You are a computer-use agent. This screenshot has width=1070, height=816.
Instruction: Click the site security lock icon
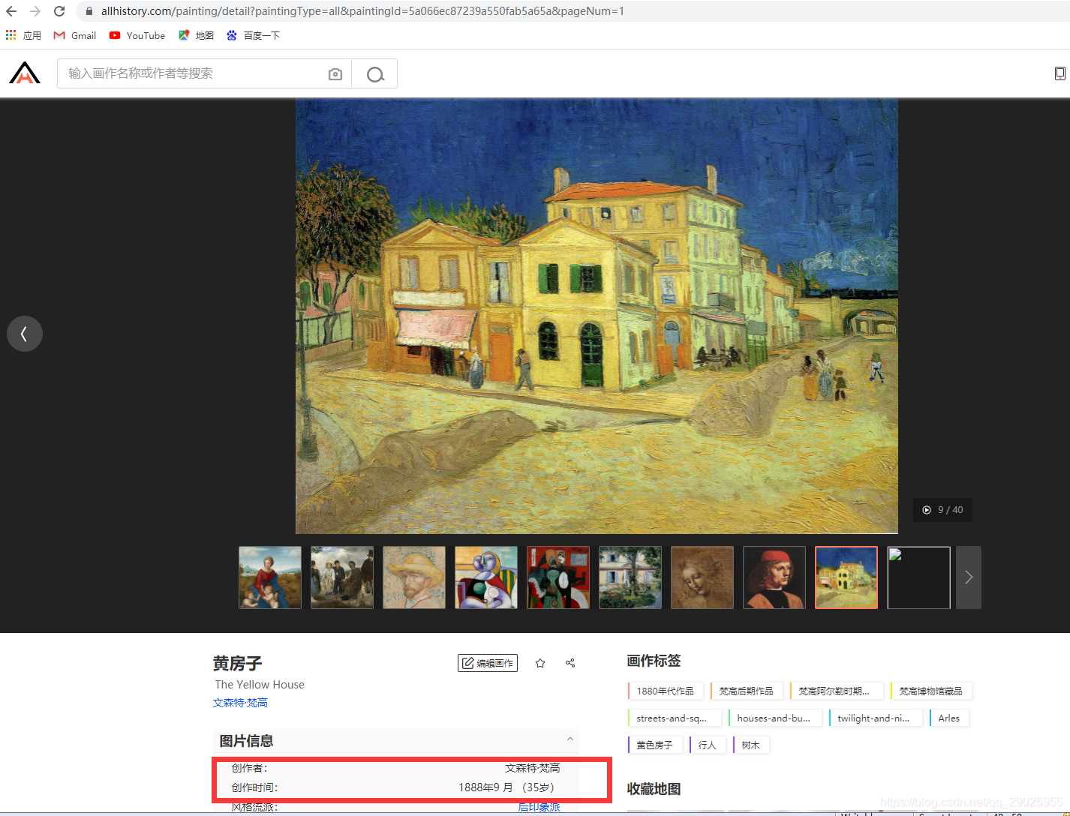89,11
